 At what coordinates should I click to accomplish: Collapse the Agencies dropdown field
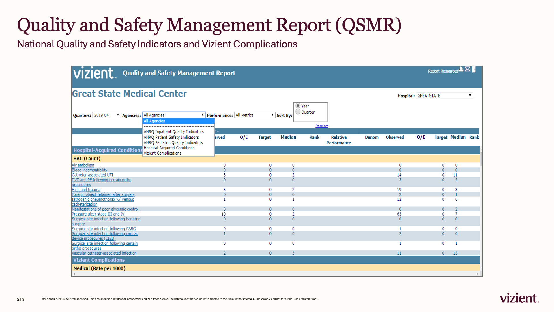(x=174, y=115)
